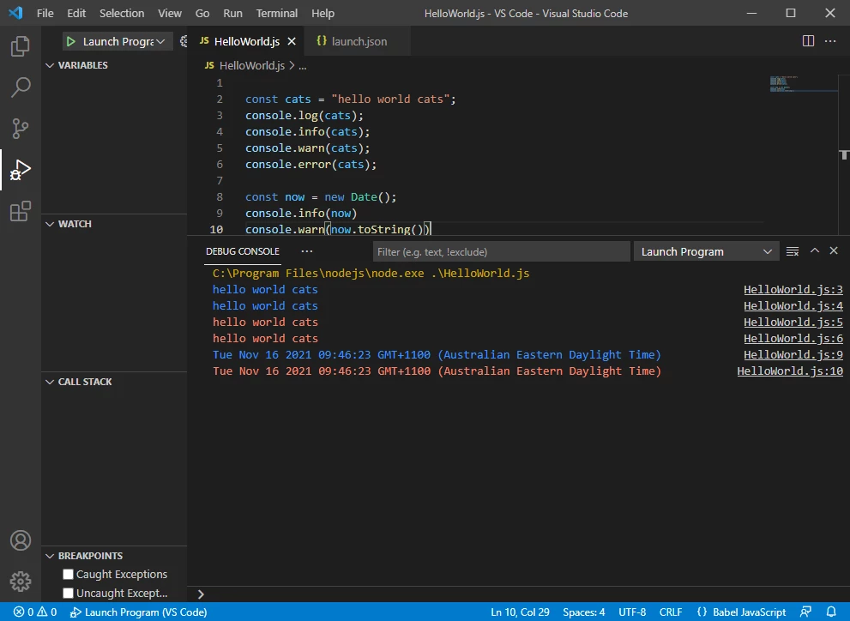Select the Run and Debug icon

click(20, 170)
